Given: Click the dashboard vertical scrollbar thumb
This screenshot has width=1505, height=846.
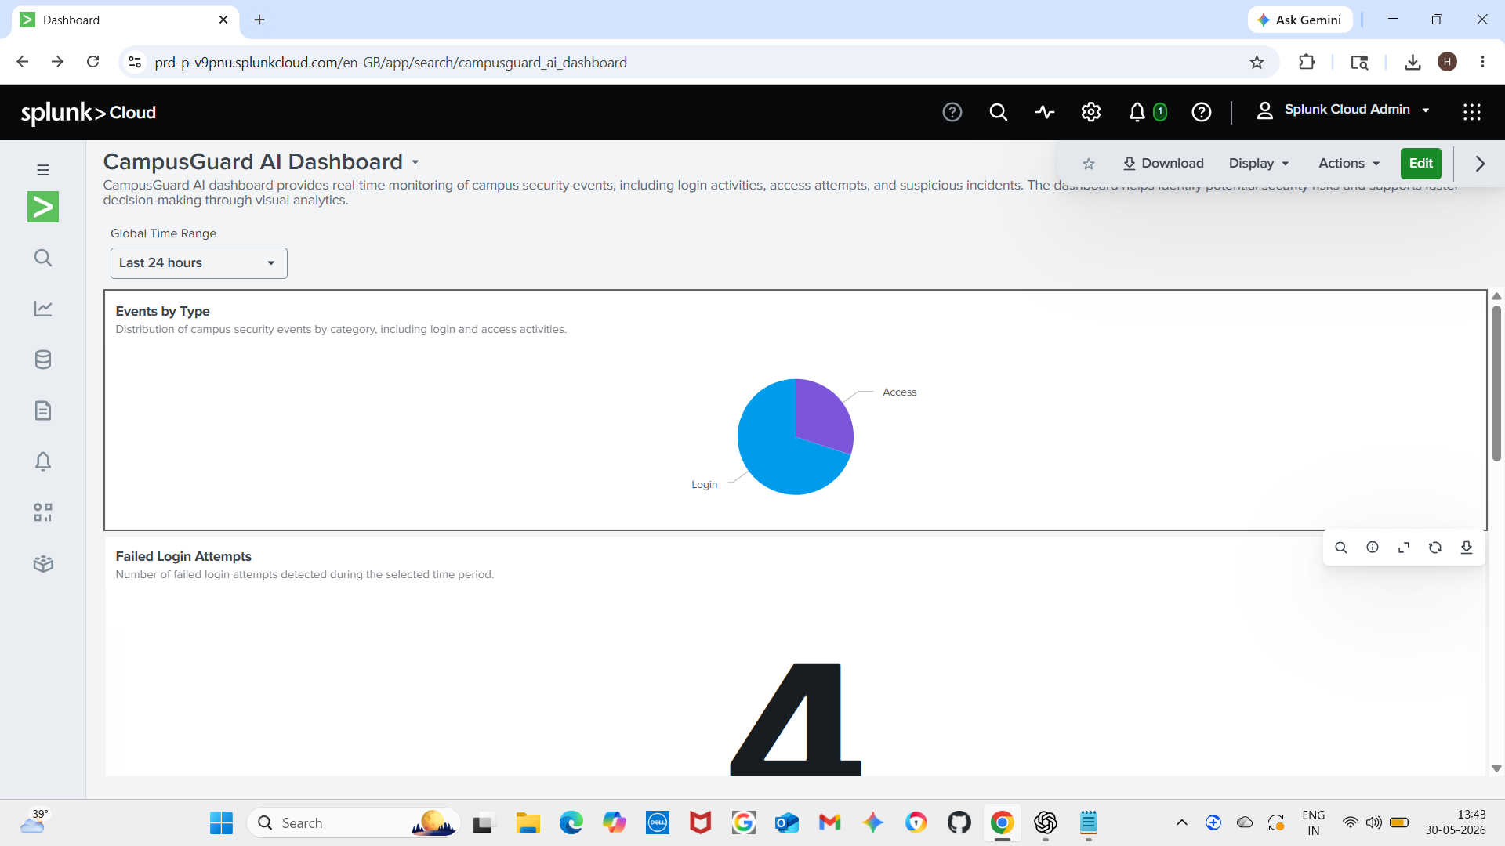Looking at the screenshot, I should pos(1496,383).
